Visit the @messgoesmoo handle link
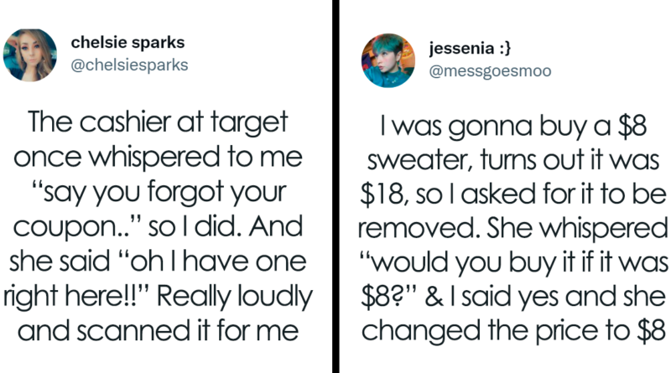This screenshot has height=373, width=671. [x=491, y=71]
